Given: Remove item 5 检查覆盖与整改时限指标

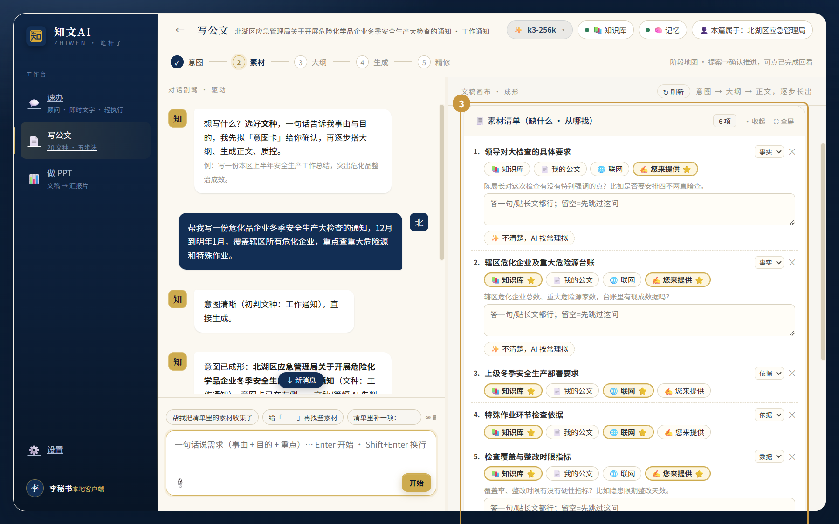Looking at the screenshot, I should tap(792, 457).
